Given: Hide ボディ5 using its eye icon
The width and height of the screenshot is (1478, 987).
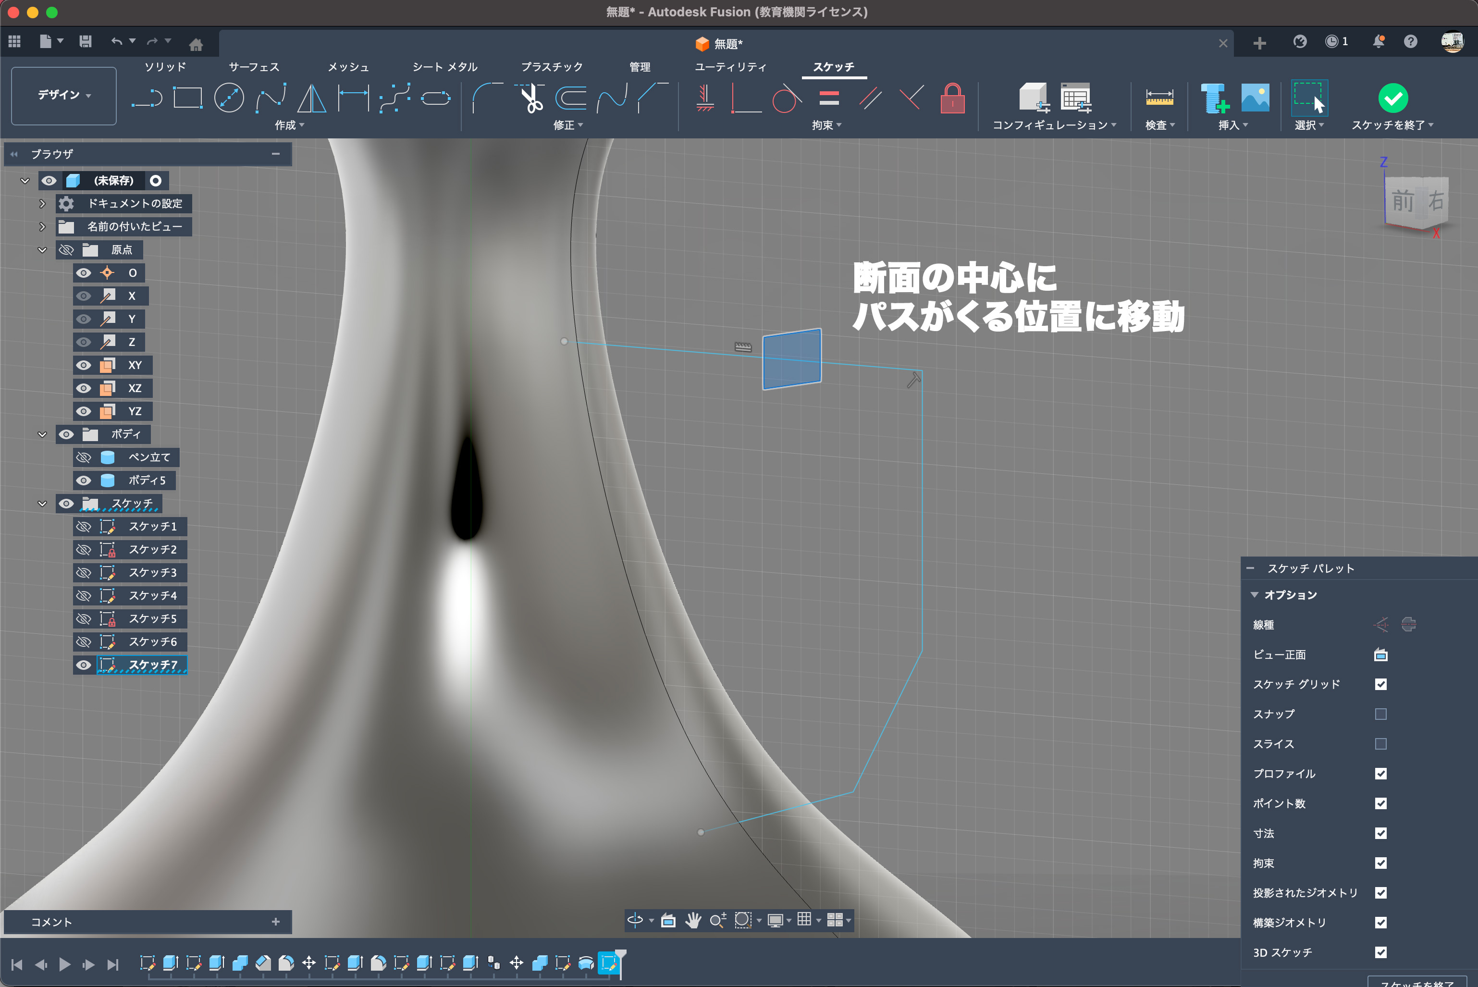Looking at the screenshot, I should (83, 480).
